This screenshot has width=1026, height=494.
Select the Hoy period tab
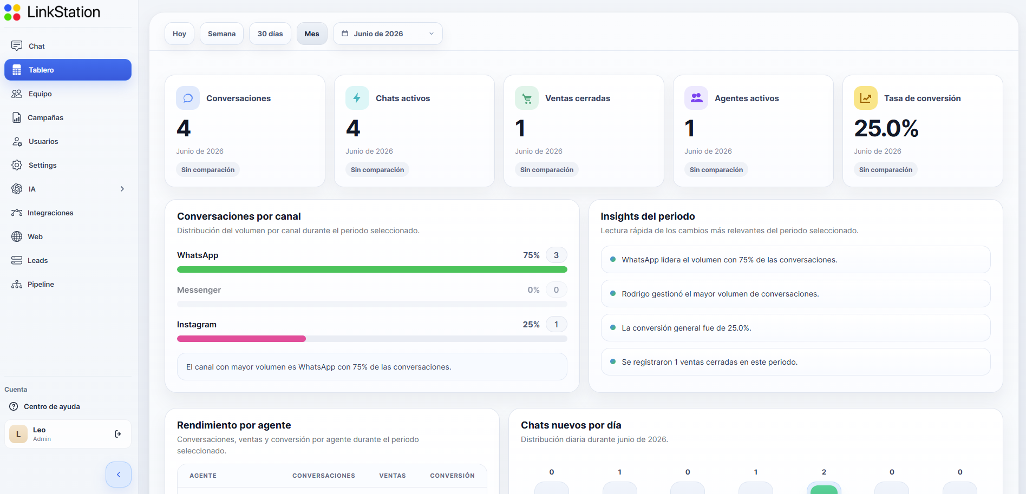point(179,34)
